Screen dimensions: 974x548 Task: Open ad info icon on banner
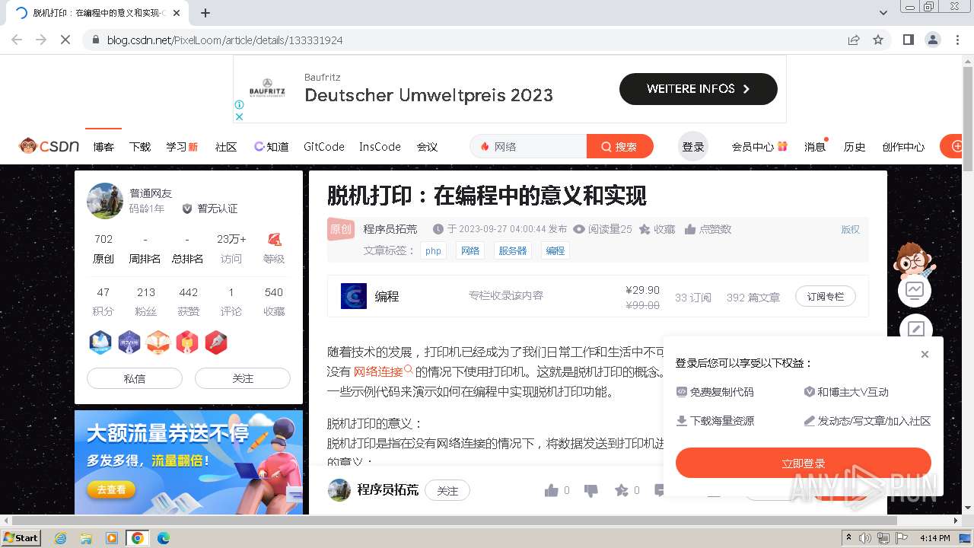pos(239,105)
